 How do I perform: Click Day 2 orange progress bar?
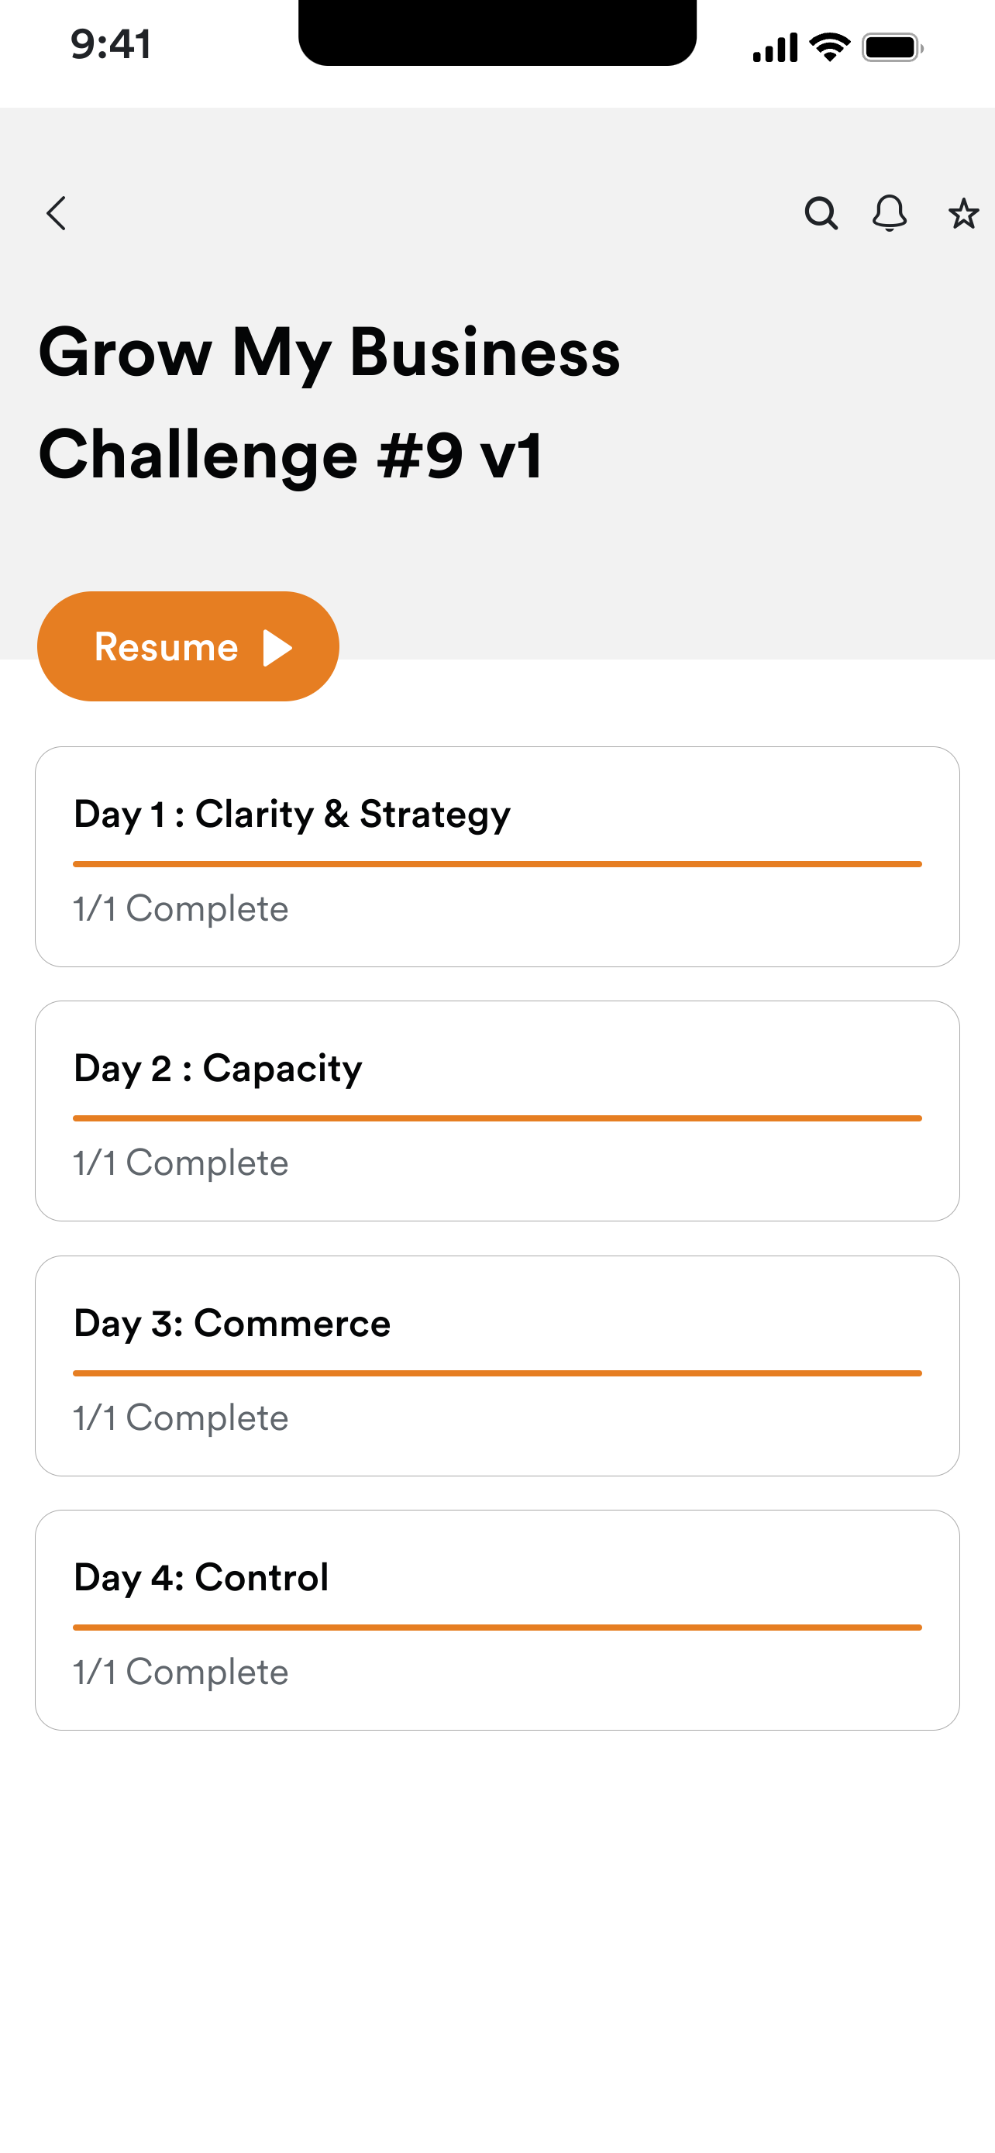(x=497, y=1118)
